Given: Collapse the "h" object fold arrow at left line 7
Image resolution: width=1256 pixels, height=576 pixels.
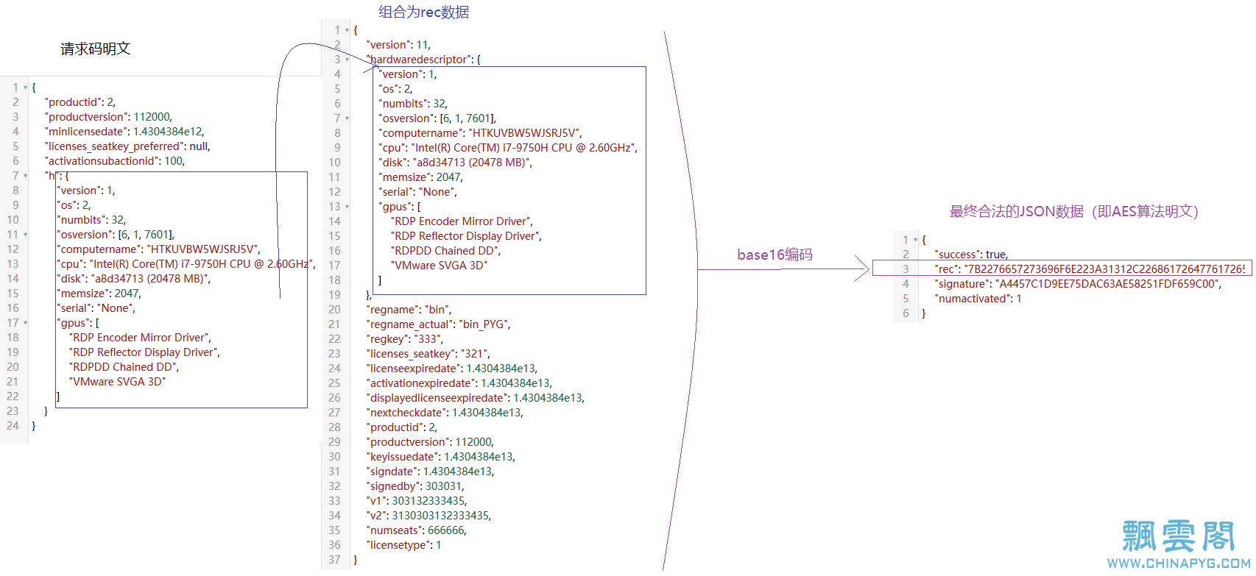Looking at the screenshot, I should [25, 176].
